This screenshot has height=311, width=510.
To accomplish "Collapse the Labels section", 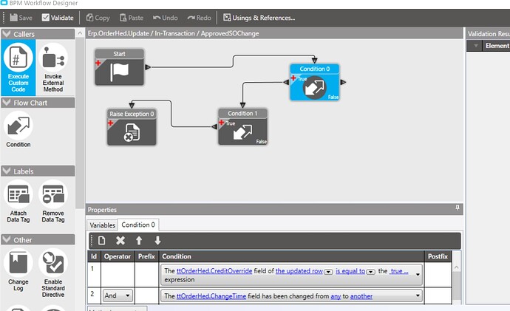I will coord(7,171).
